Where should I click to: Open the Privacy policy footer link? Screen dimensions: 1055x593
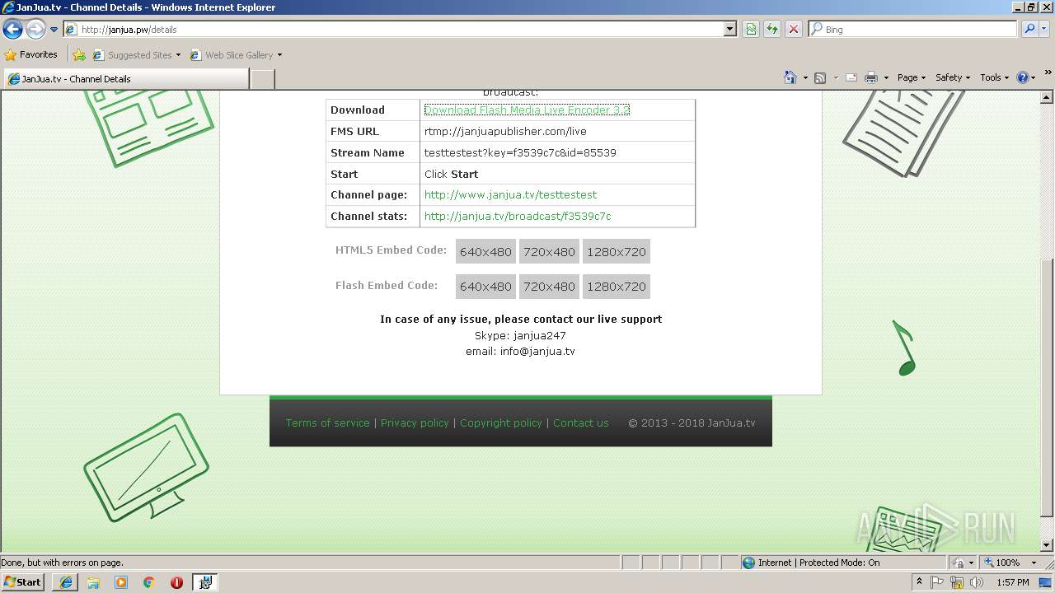tap(415, 423)
